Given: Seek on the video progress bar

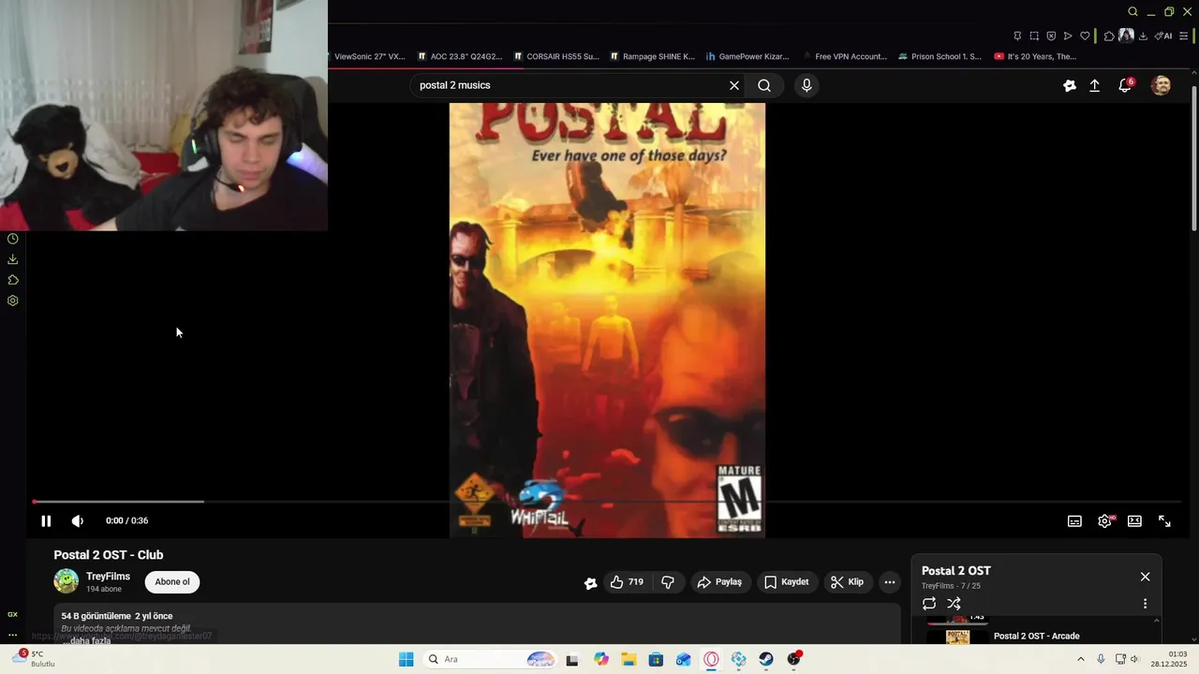Looking at the screenshot, I should [607, 502].
